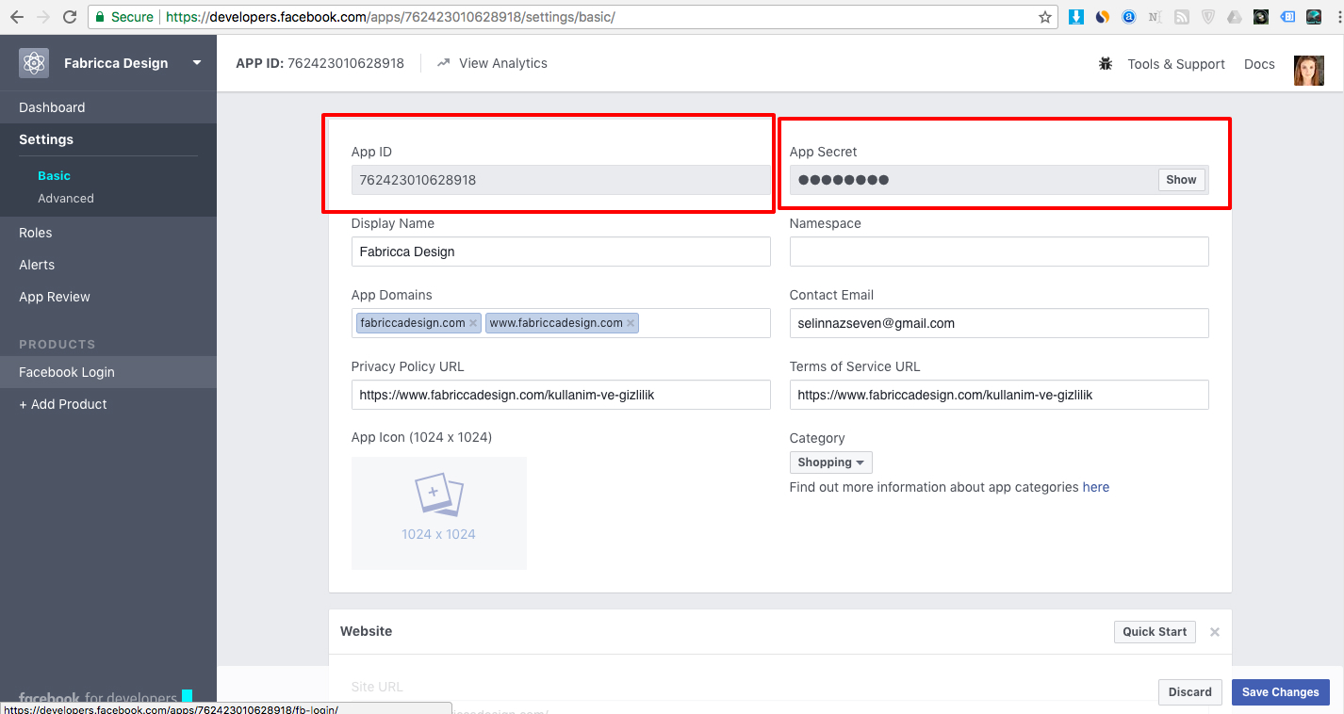
Task: Click the blue download extension icon
Action: [x=1075, y=17]
